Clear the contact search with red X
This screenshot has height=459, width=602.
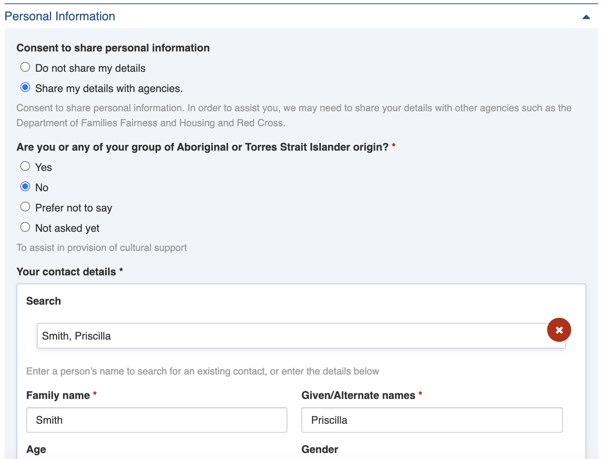(x=559, y=330)
